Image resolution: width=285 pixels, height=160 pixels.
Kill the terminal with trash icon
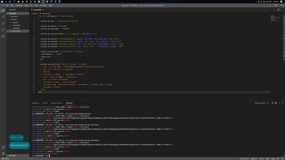276,103
